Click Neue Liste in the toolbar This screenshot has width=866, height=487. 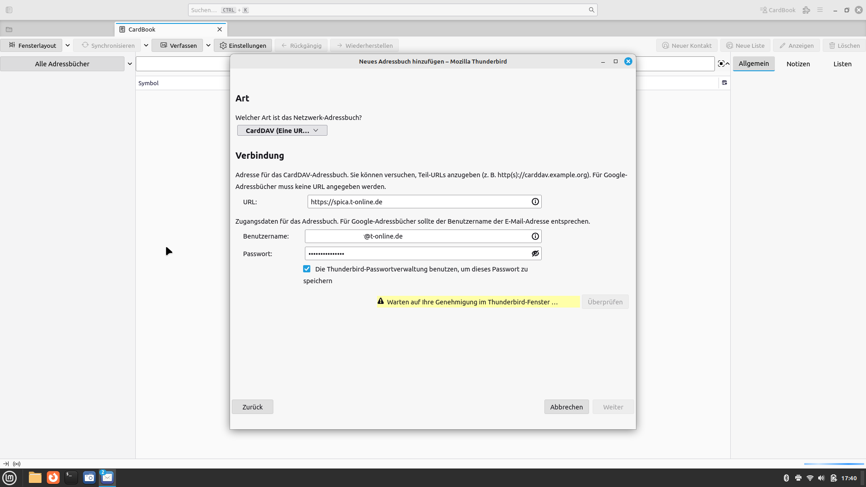(746, 46)
